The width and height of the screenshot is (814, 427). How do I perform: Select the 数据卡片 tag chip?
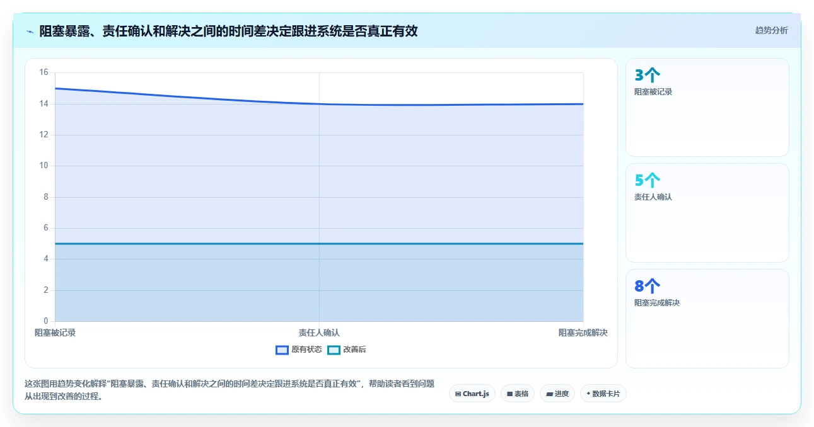point(603,394)
